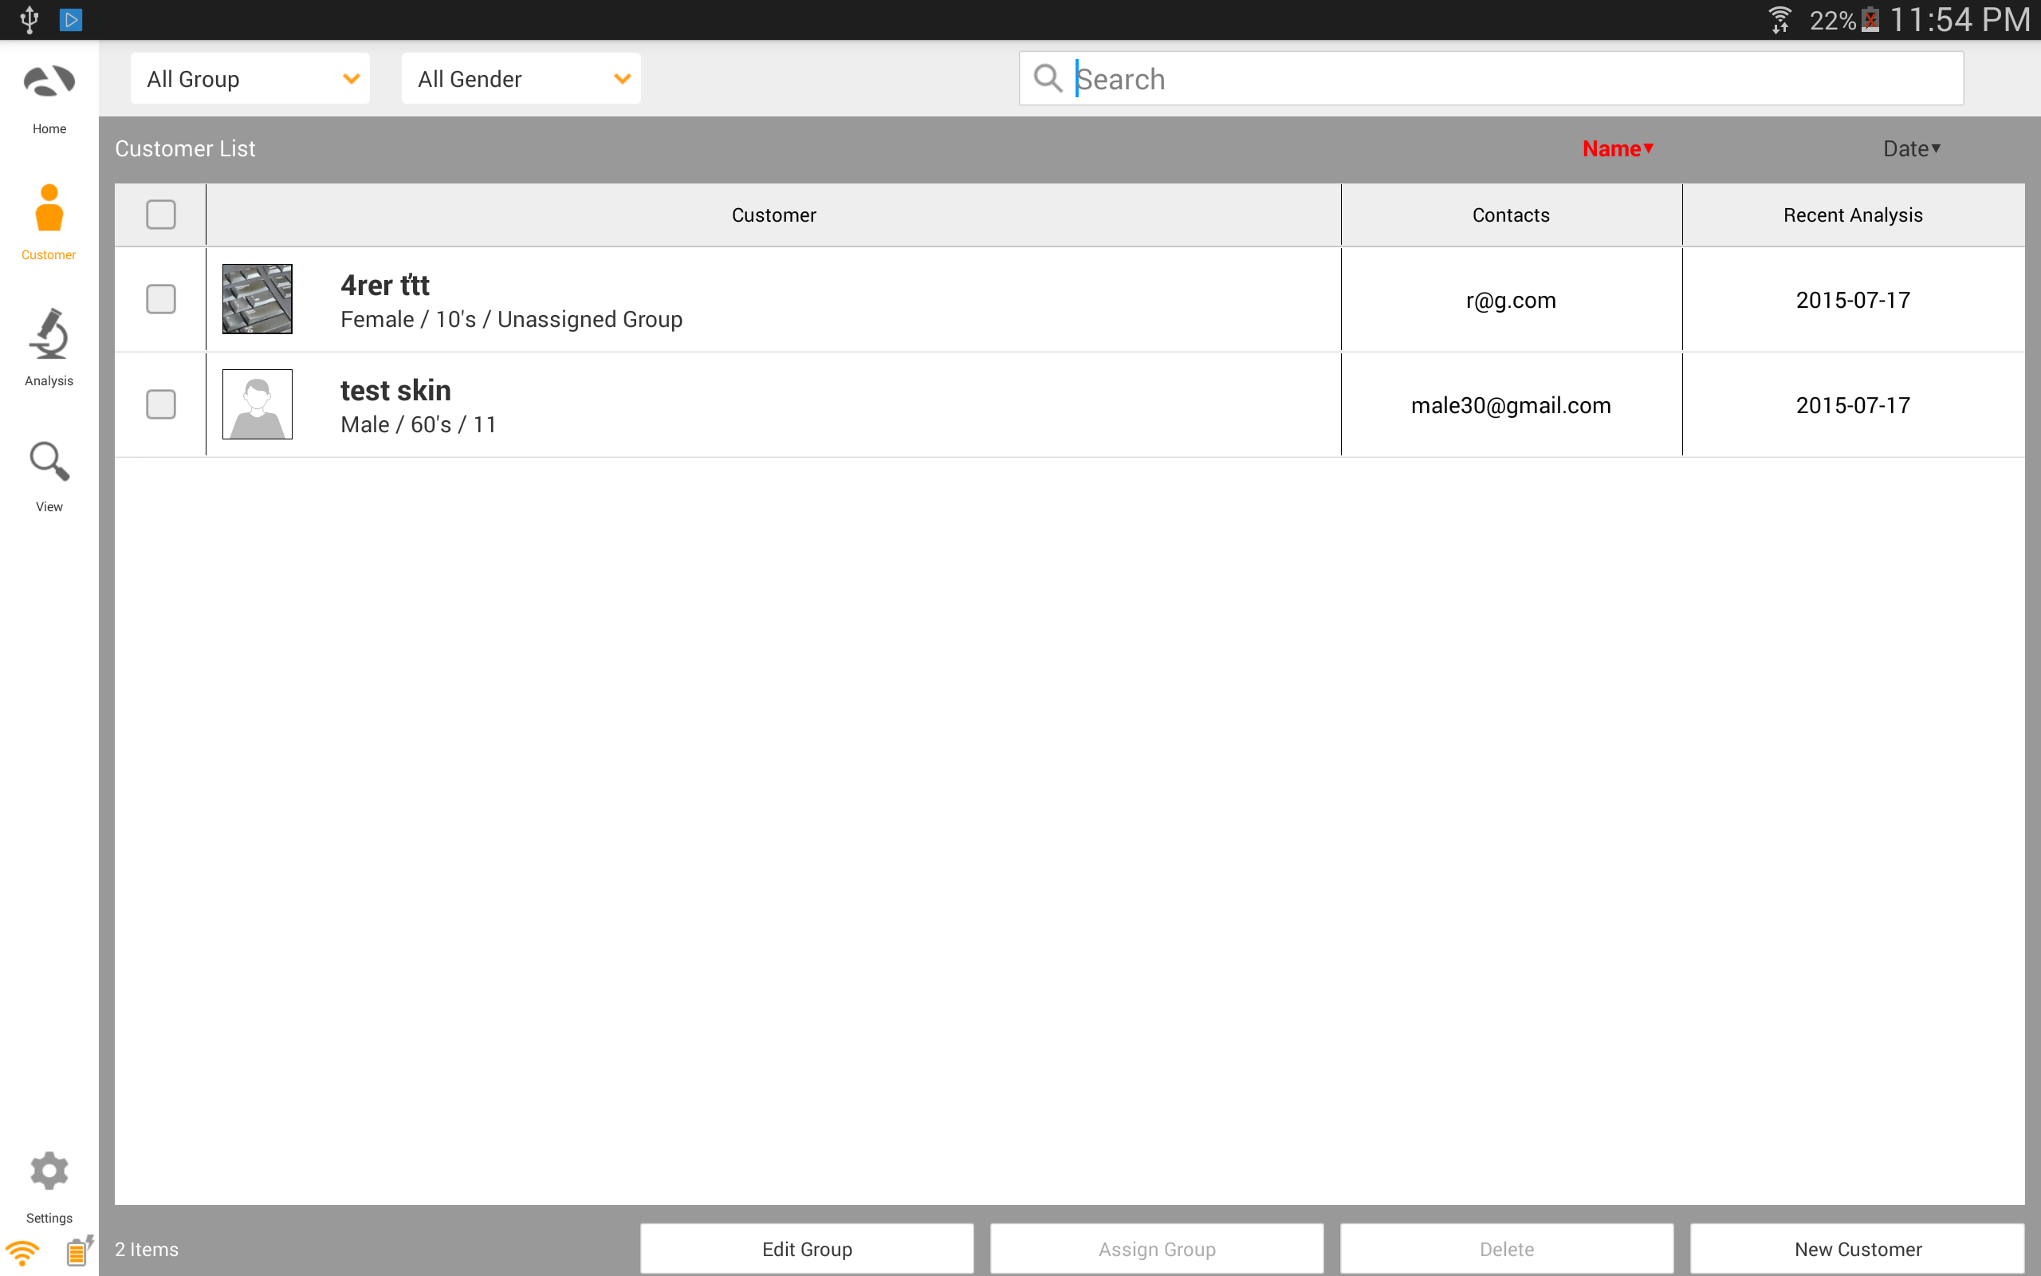Open the Home section from sidebar

click(49, 99)
